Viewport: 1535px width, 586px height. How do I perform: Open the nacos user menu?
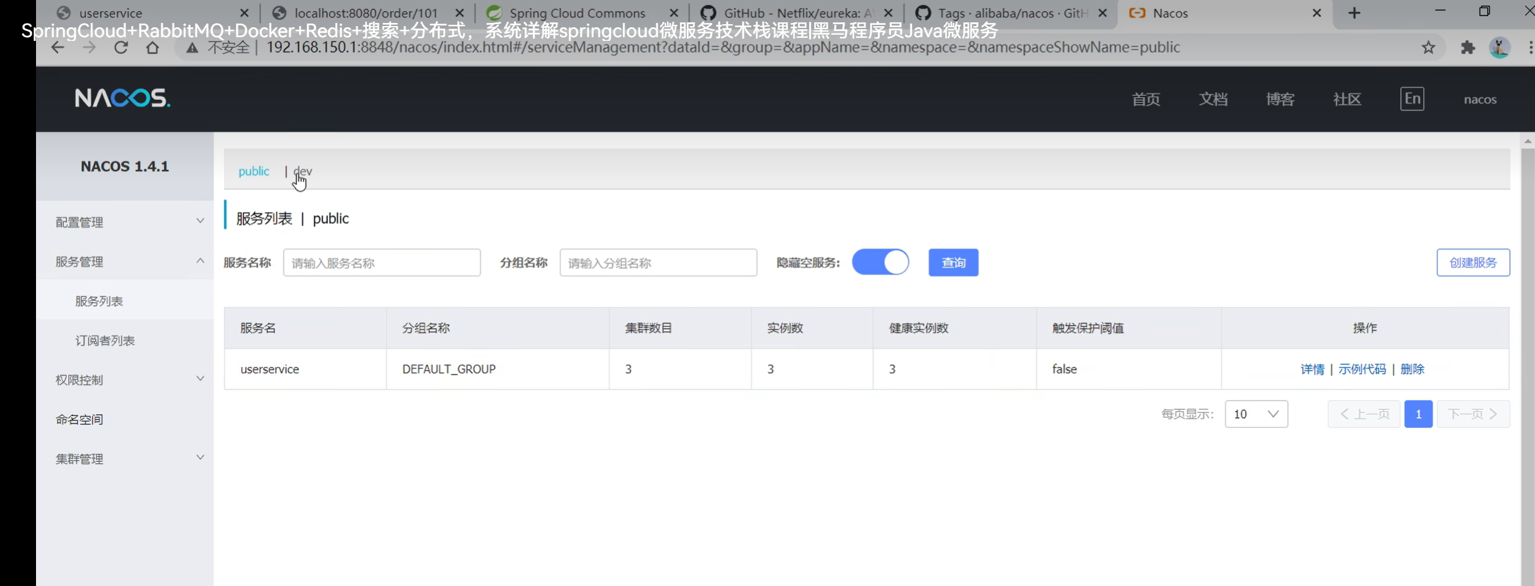pos(1480,99)
